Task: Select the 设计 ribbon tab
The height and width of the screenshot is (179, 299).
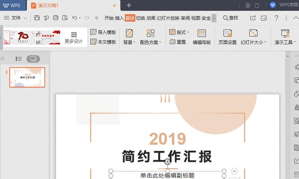Action: [x=130, y=18]
